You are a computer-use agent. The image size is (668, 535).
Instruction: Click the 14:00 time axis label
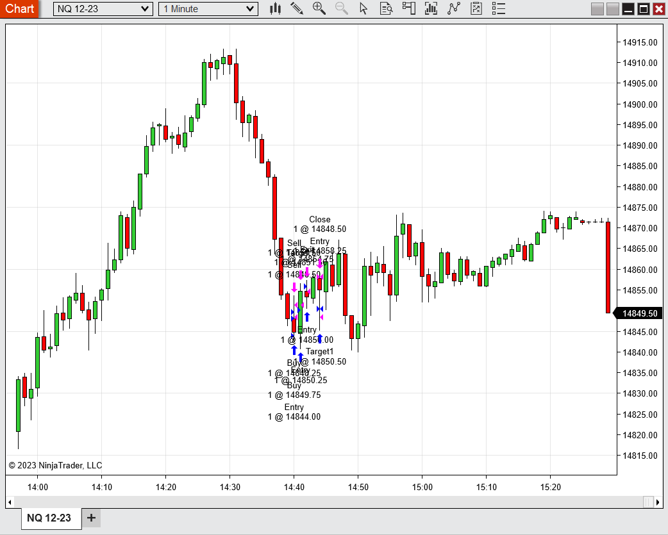(x=37, y=487)
